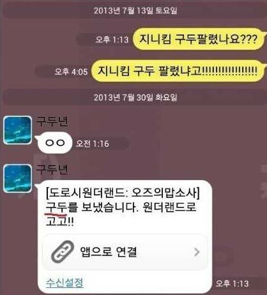Tap the 앱으로 연결 label
The image size is (267, 295).
point(109,252)
